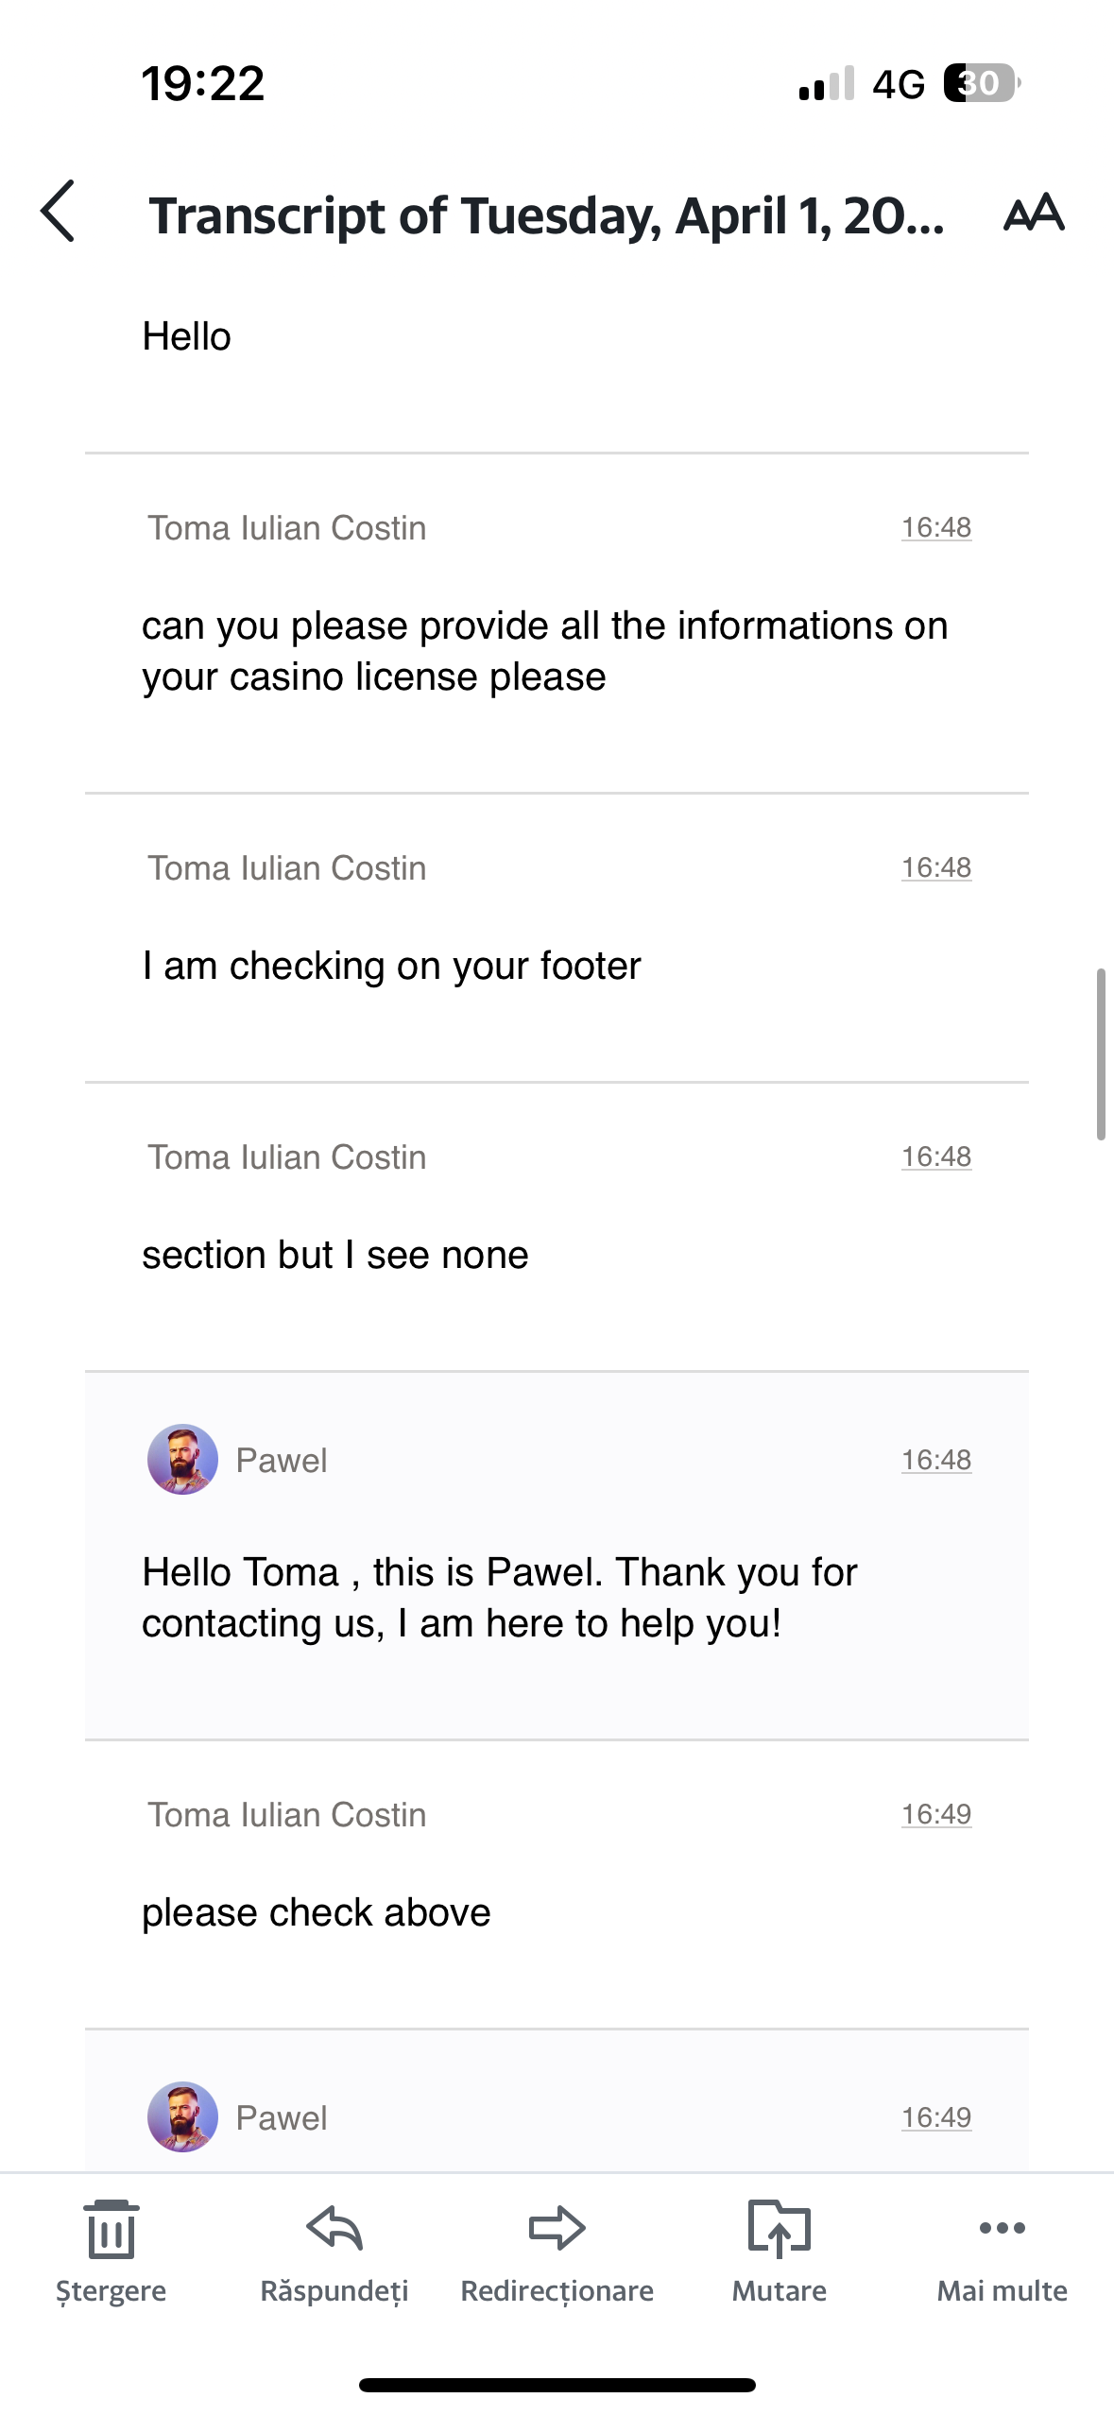
Task: Open the Mai multe menu
Action: coord(1002,2230)
